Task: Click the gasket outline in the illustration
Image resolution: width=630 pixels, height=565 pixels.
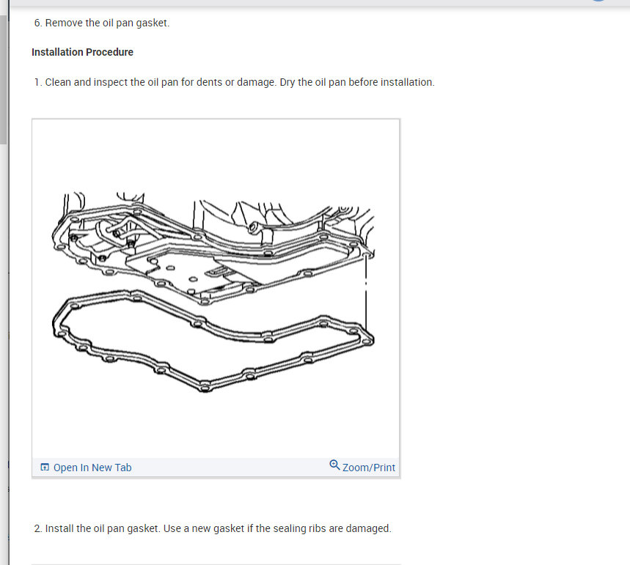Action: (x=213, y=341)
